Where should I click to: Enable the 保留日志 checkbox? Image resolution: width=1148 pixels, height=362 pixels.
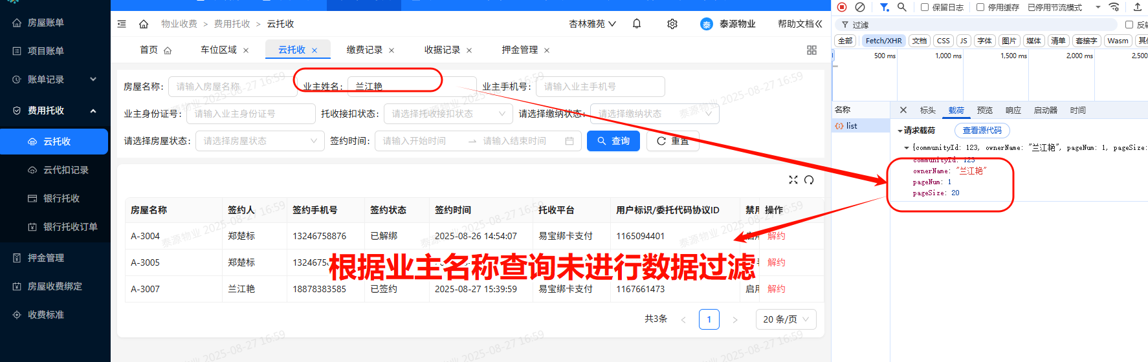925,7
